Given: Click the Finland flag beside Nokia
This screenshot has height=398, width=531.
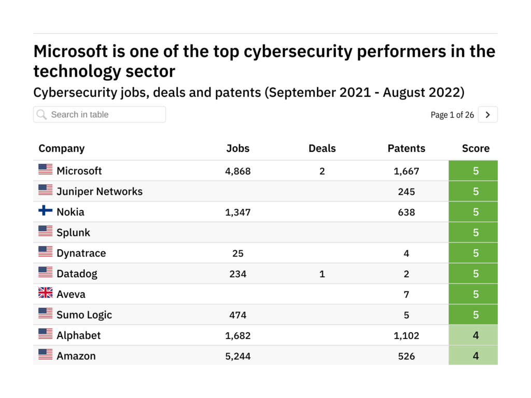Looking at the screenshot, I should click(x=46, y=211).
